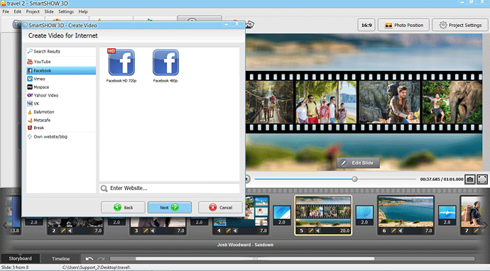Select Facebook in the site list
The image size is (490, 271).
click(61, 70)
